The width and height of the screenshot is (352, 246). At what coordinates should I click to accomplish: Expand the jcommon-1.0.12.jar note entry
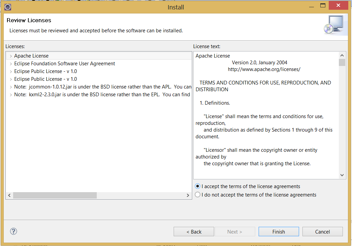tap(11, 87)
